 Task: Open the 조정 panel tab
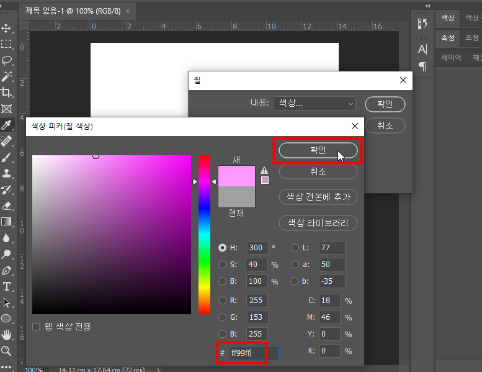471,38
